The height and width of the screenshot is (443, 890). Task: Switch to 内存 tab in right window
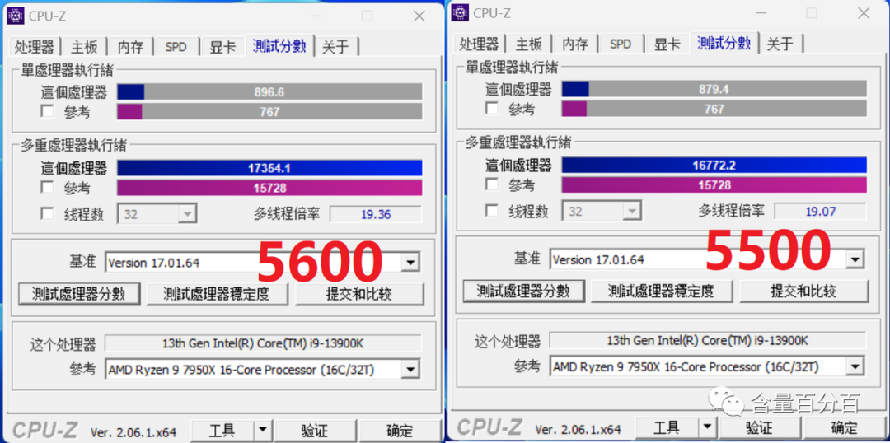tap(575, 44)
